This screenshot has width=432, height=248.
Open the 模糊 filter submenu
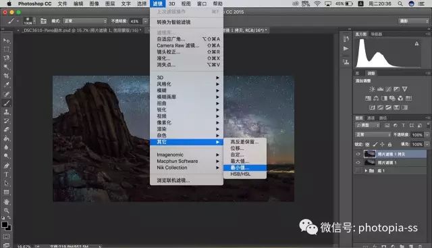click(x=186, y=91)
